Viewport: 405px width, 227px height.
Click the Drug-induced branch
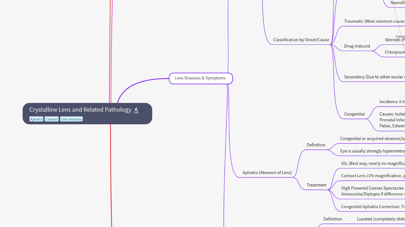[x=357, y=46]
